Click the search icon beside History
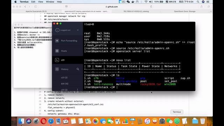This screenshot has width=224, height=126. (78, 69)
